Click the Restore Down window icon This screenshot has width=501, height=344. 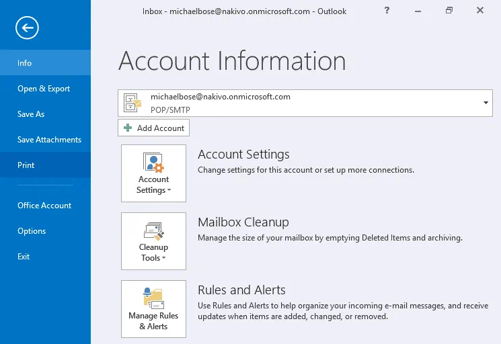(x=449, y=11)
